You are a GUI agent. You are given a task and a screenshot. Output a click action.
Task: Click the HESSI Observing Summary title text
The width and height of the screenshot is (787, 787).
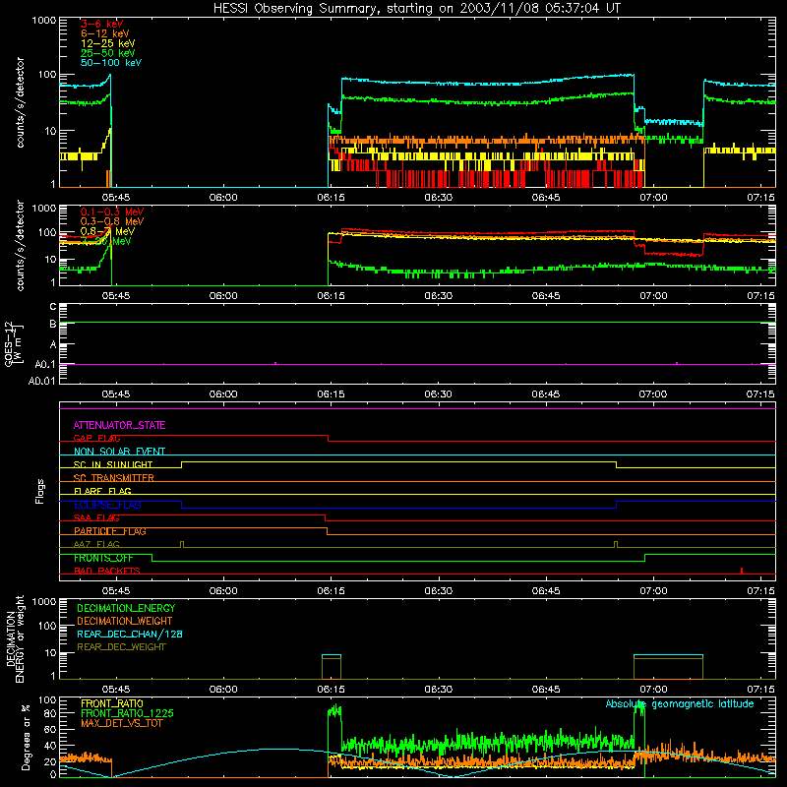pos(417,8)
